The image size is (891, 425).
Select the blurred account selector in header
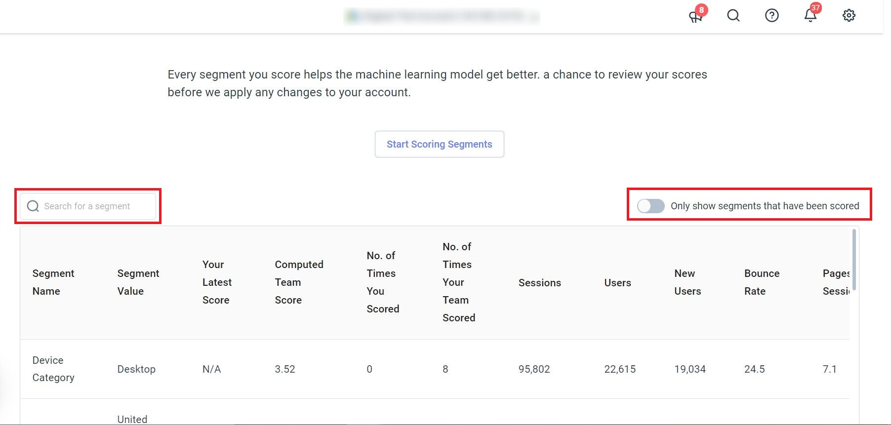click(x=442, y=16)
